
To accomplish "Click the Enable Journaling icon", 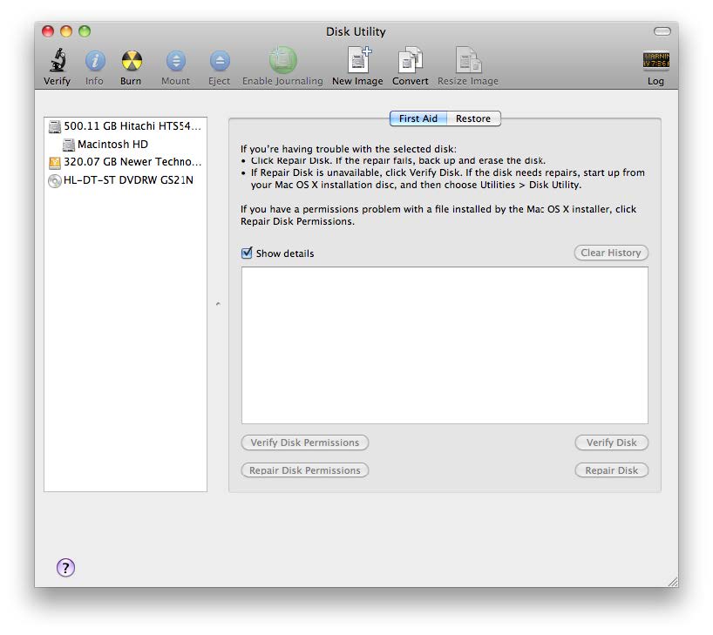I will click(282, 61).
